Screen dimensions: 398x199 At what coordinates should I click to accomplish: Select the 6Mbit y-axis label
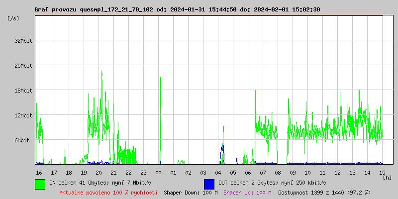22,140
